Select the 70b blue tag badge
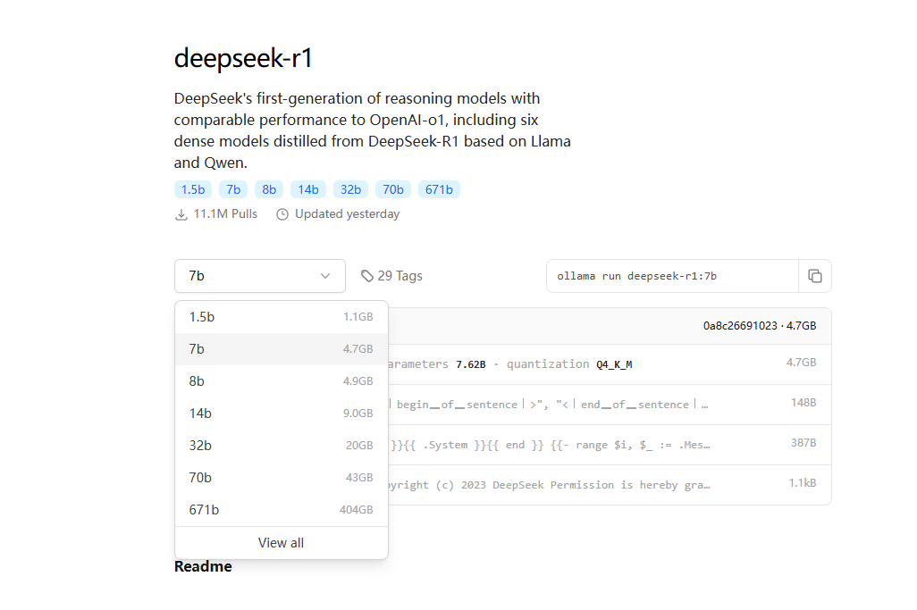The height and width of the screenshot is (610, 917). tap(393, 189)
